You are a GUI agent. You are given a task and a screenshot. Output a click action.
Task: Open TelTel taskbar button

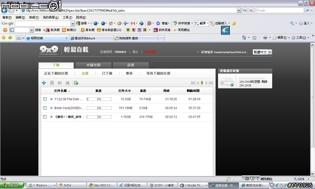click(71, 185)
